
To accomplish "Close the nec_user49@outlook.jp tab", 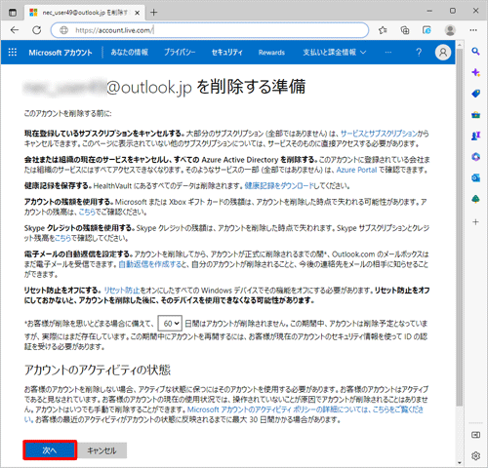I will coord(138,13).
